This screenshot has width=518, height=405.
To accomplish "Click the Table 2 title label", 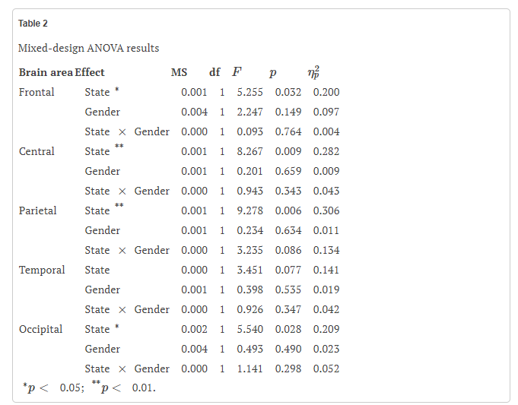I will click(33, 24).
